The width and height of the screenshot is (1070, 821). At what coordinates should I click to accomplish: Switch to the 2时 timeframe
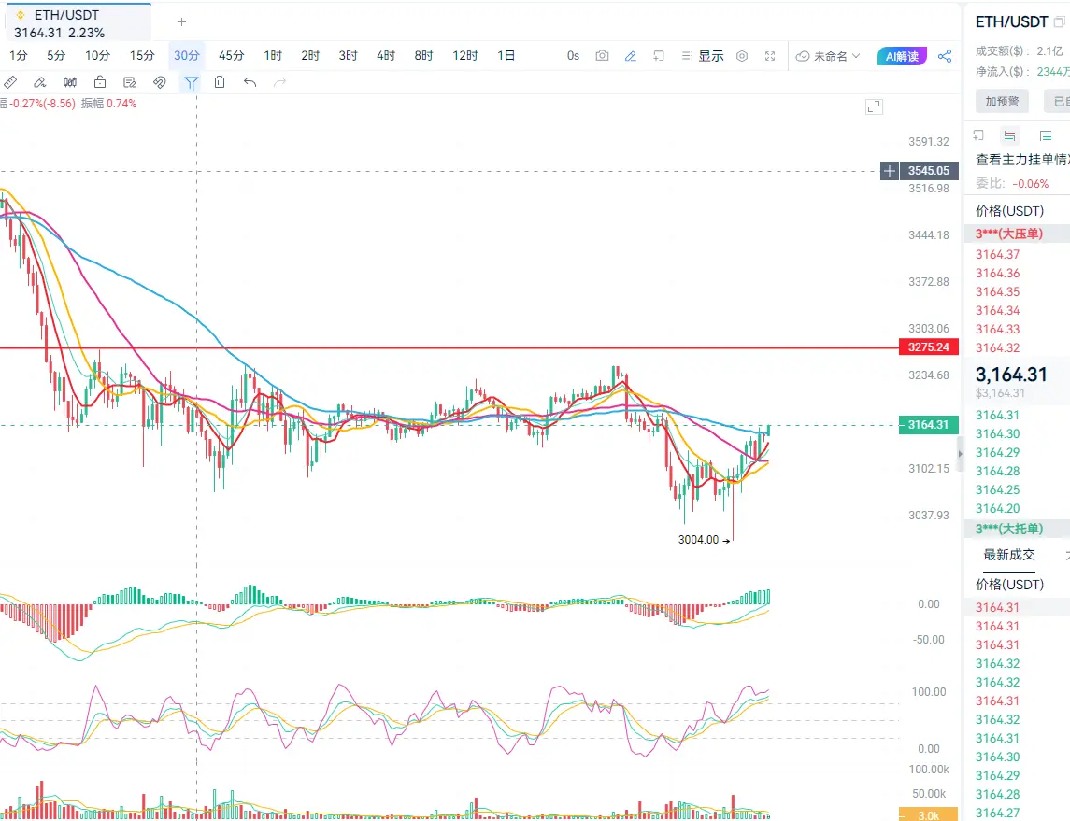[x=310, y=55]
